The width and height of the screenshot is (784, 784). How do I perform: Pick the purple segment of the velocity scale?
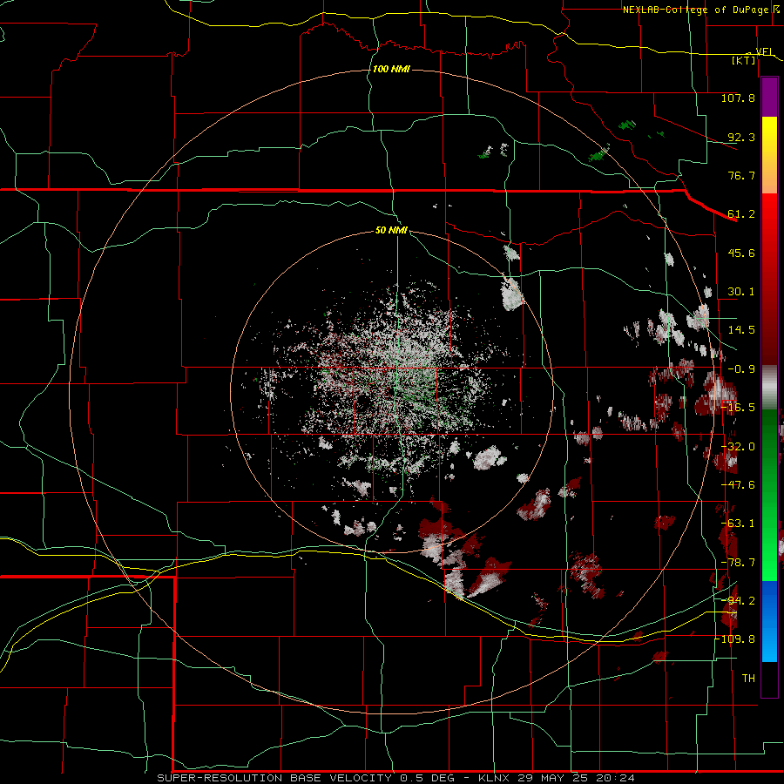(x=769, y=97)
